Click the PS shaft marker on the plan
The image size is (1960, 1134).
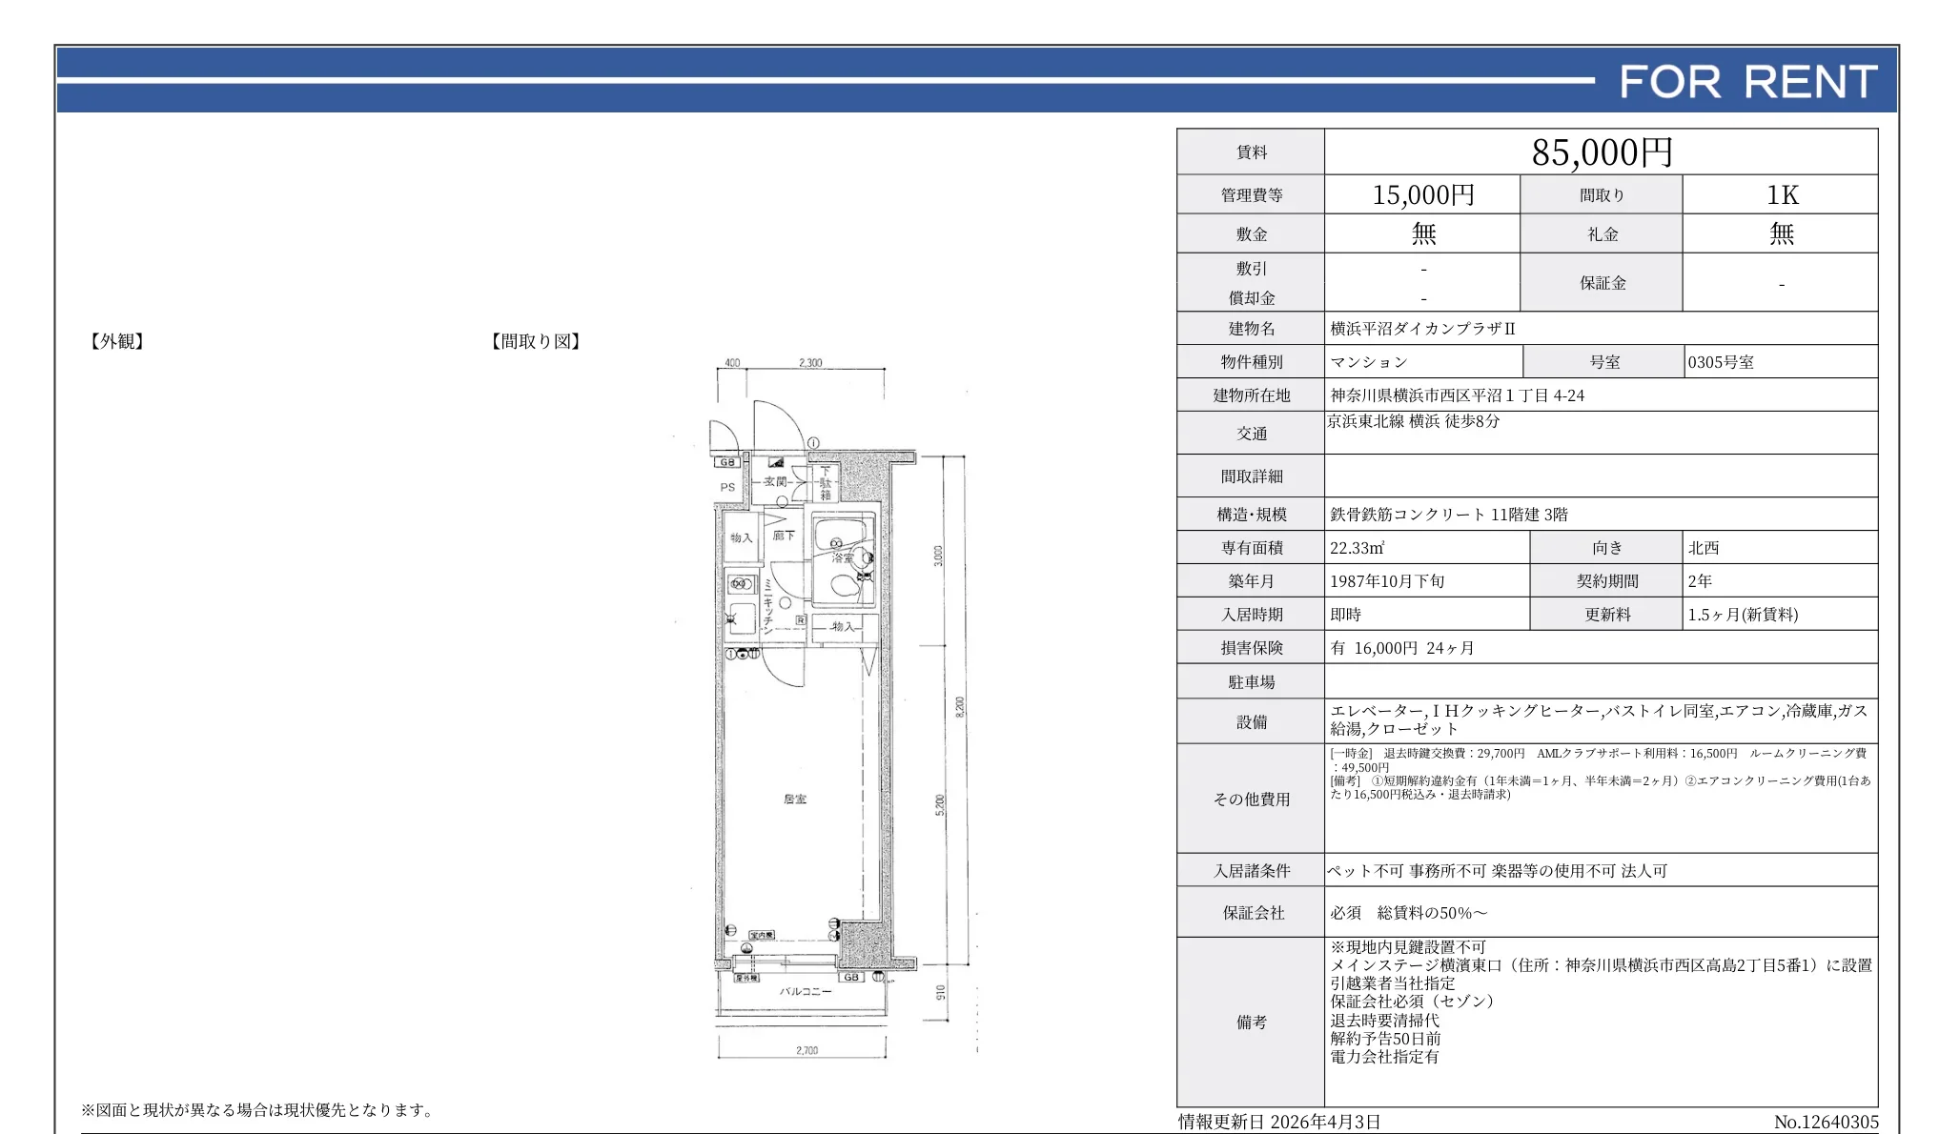point(726,489)
